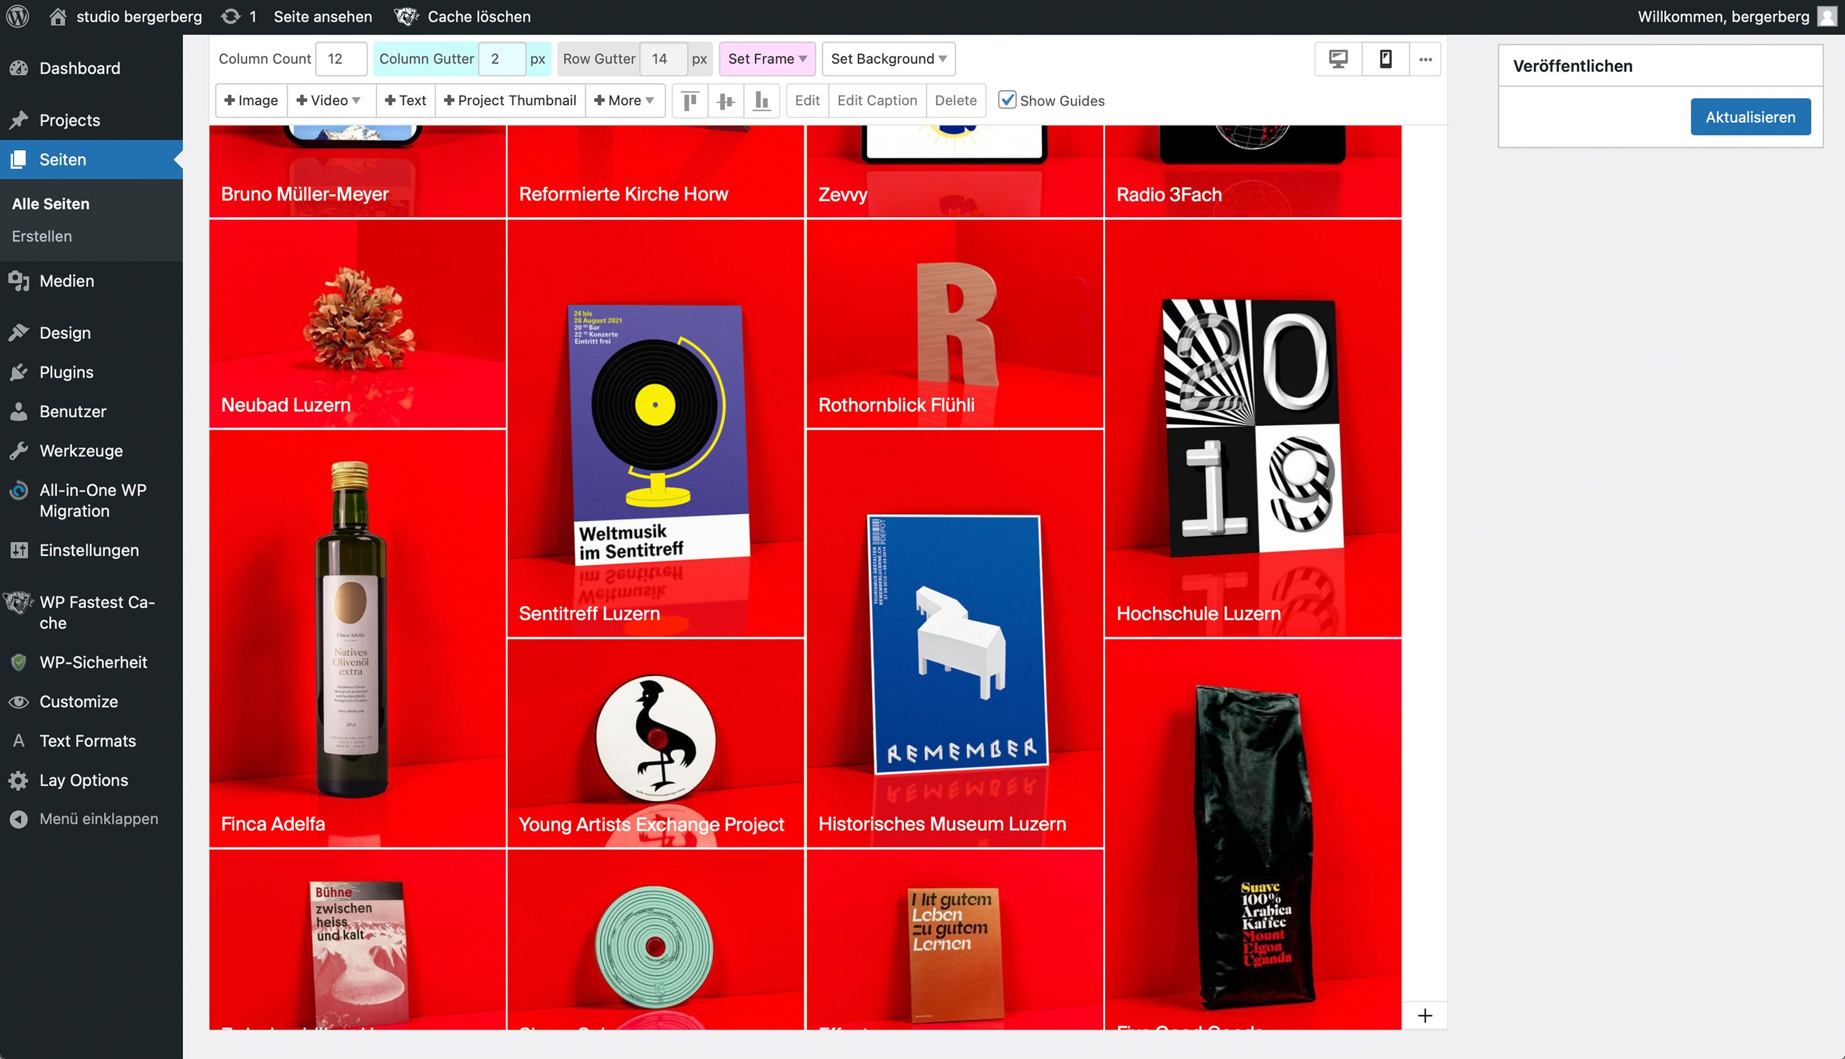
Task: Open the Set Background dropdown
Action: click(888, 59)
